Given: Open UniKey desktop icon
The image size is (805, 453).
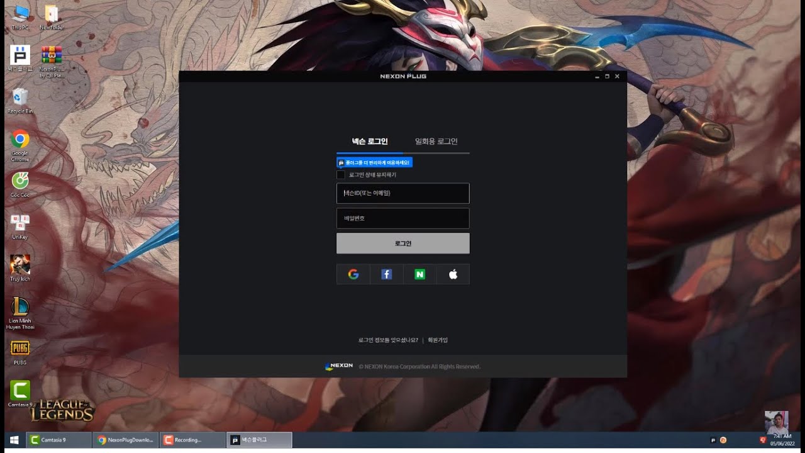Looking at the screenshot, I should click(x=20, y=226).
